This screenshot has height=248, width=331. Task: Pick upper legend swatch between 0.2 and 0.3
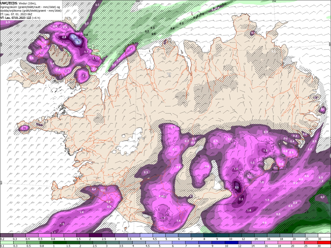(x=6, y=235)
